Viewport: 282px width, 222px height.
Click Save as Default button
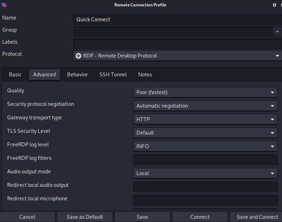[85, 217]
